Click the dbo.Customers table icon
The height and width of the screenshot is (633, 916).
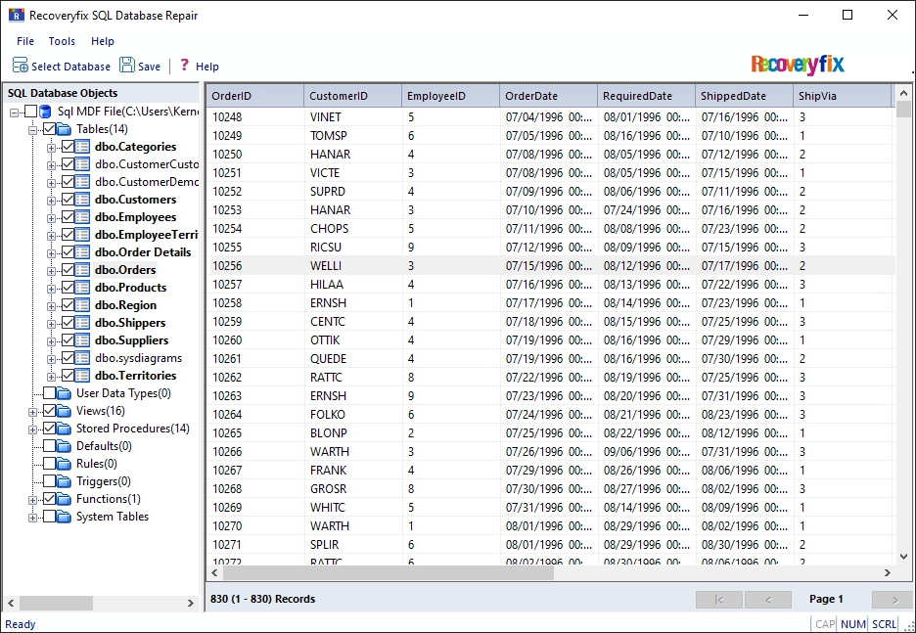coord(82,200)
